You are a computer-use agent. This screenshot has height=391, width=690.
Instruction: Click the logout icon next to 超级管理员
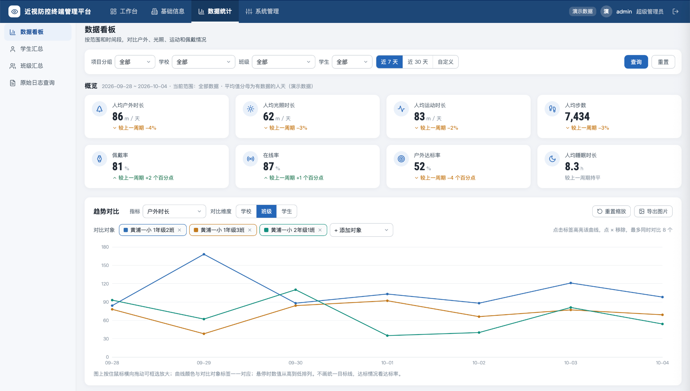676,11
